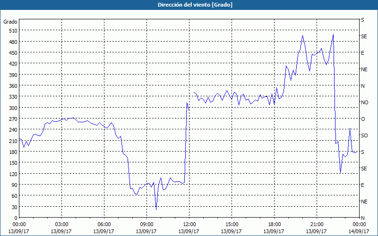Click the 13/09/17 date under 12:00

189,231
